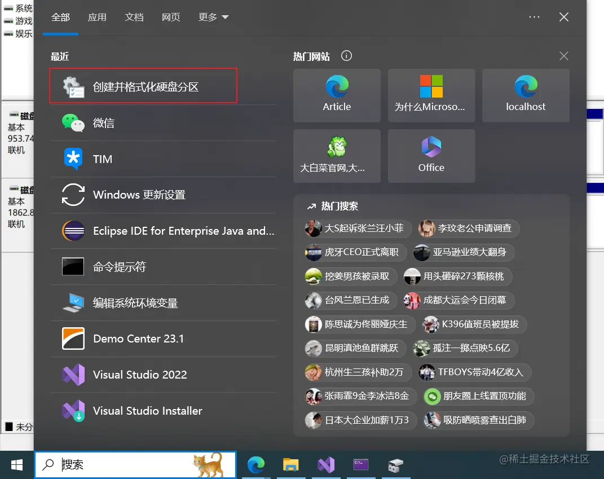The image size is (604, 479).
Task: Open the 创建并格式化硬盘分区 disk management icon
Action: click(73, 87)
